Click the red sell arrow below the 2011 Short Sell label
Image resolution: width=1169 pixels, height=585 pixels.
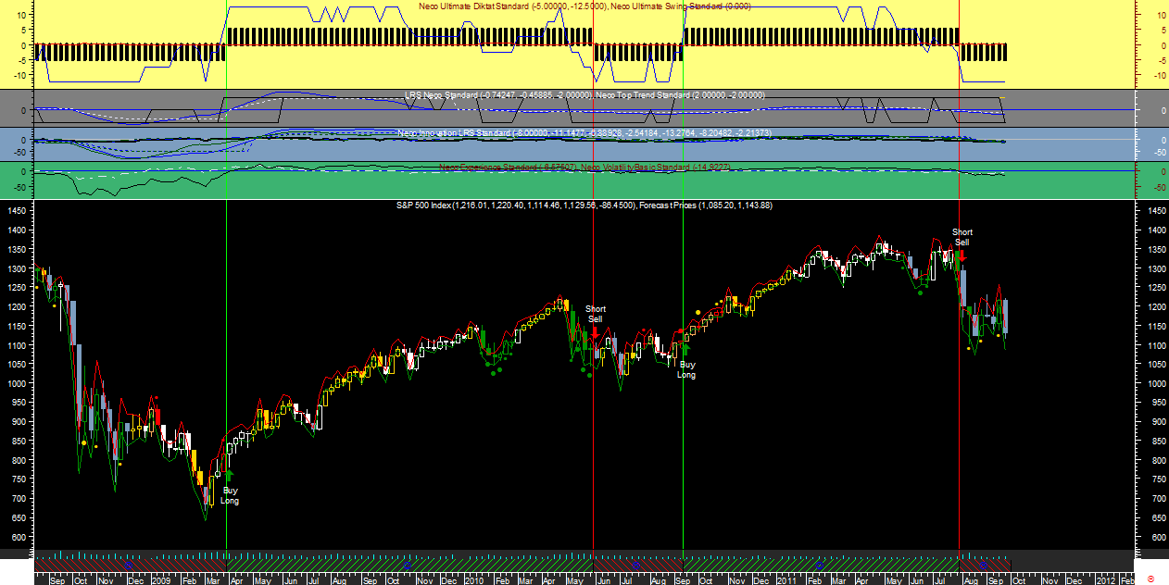coord(962,255)
